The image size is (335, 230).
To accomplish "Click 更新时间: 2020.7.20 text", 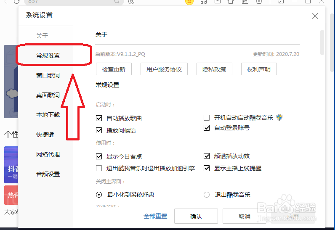I will (x=276, y=54).
